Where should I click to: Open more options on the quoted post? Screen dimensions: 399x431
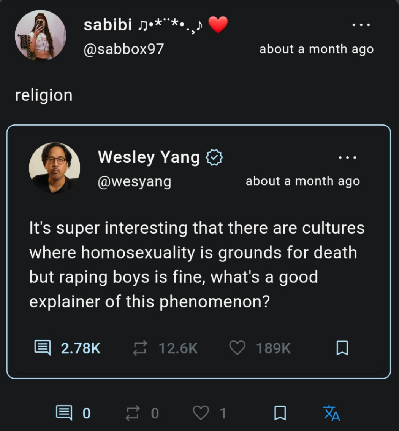347,157
